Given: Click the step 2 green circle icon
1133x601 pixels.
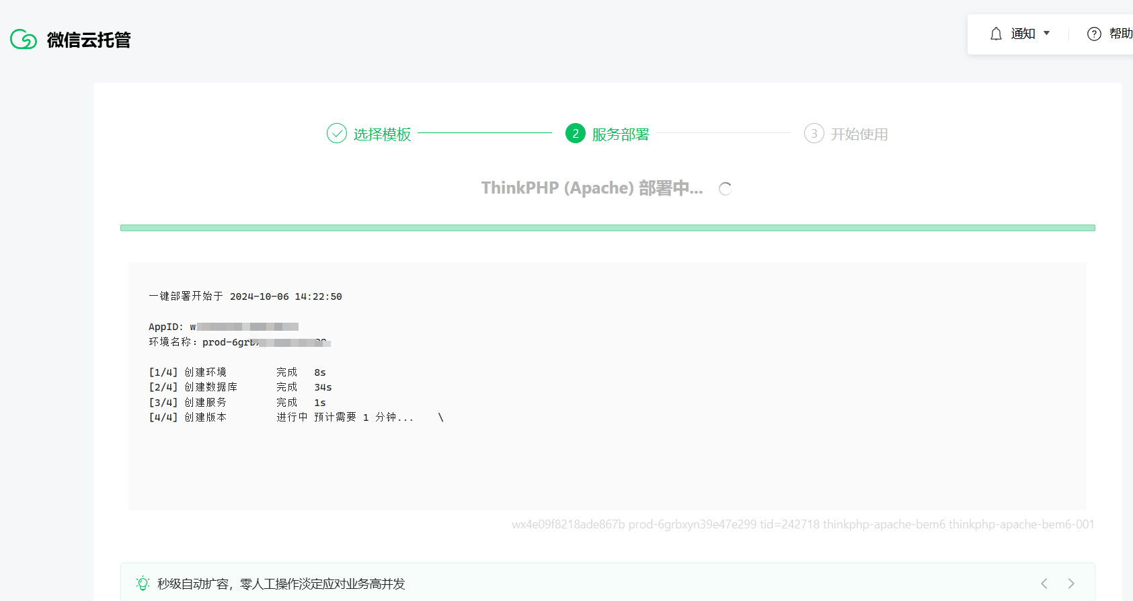Looking at the screenshot, I should click(x=576, y=133).
